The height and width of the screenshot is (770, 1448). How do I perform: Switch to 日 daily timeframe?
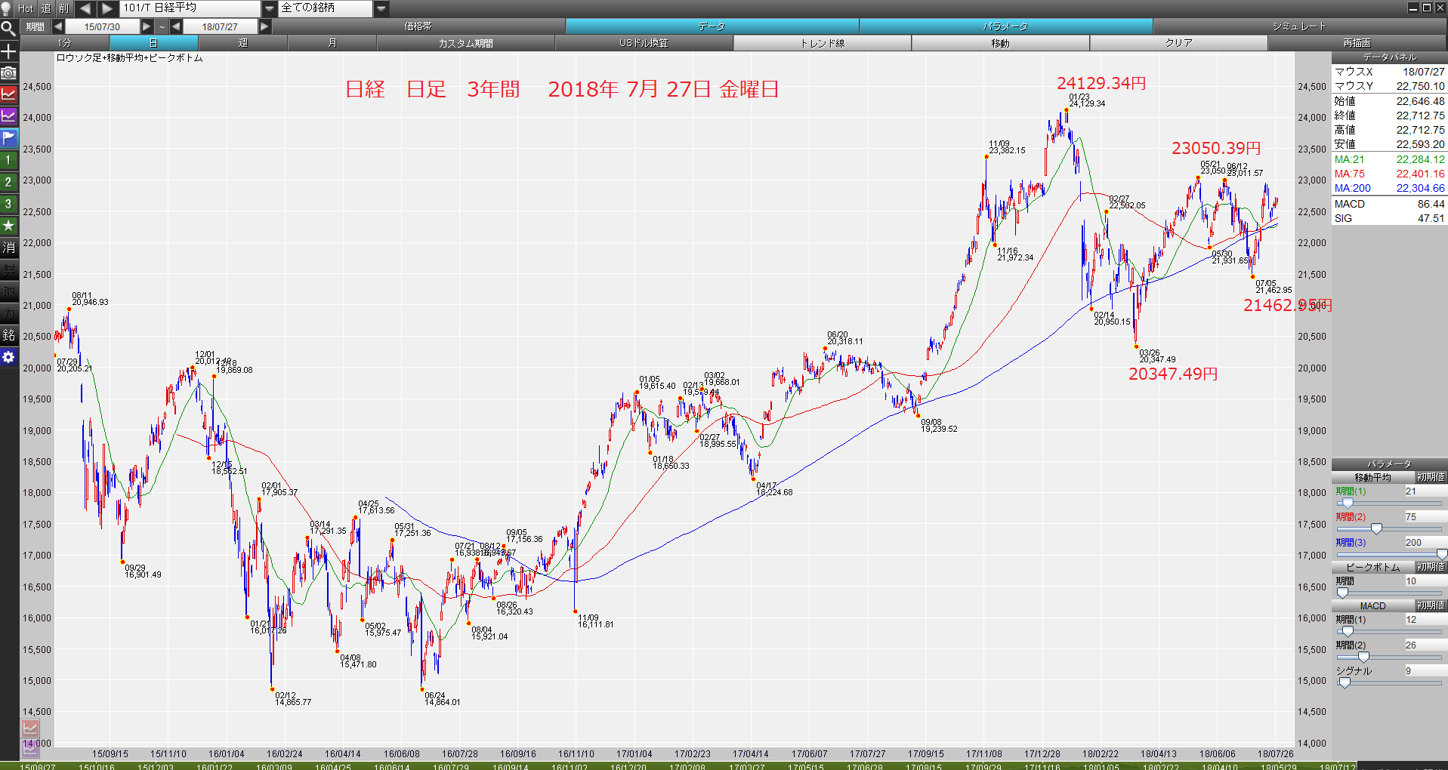click(x=153, y=43)
